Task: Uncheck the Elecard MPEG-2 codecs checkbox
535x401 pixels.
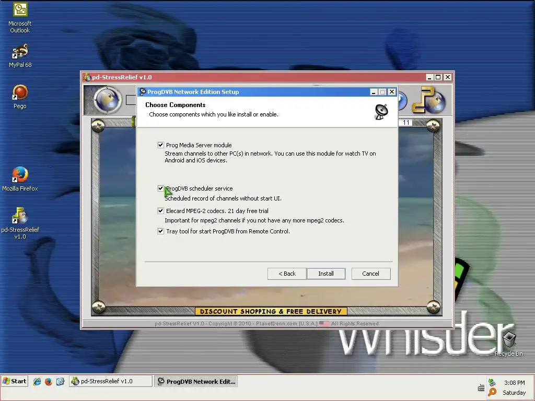Action: (x=161, y=211)
